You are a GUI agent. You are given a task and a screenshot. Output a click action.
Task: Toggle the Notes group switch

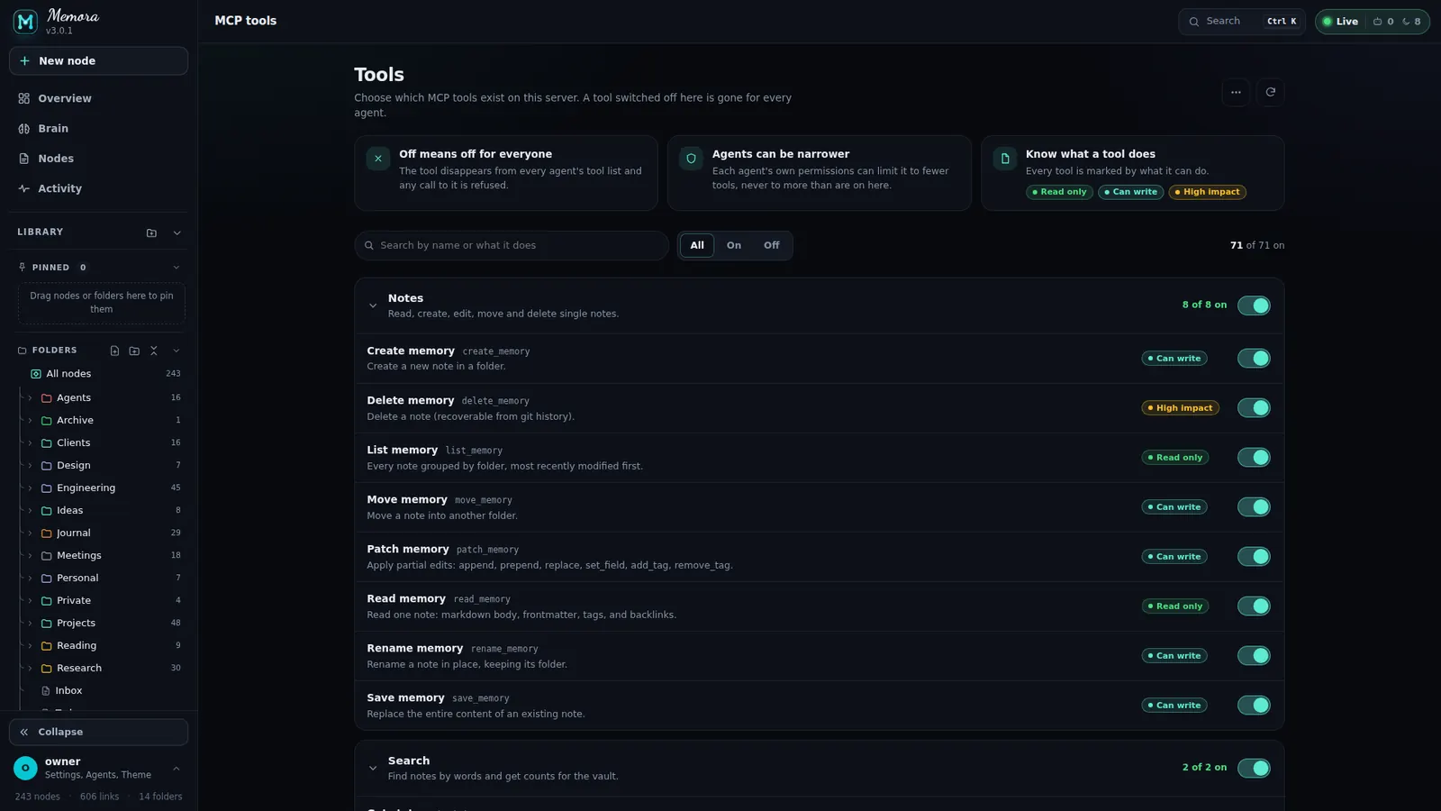[x=1254, y=305]
